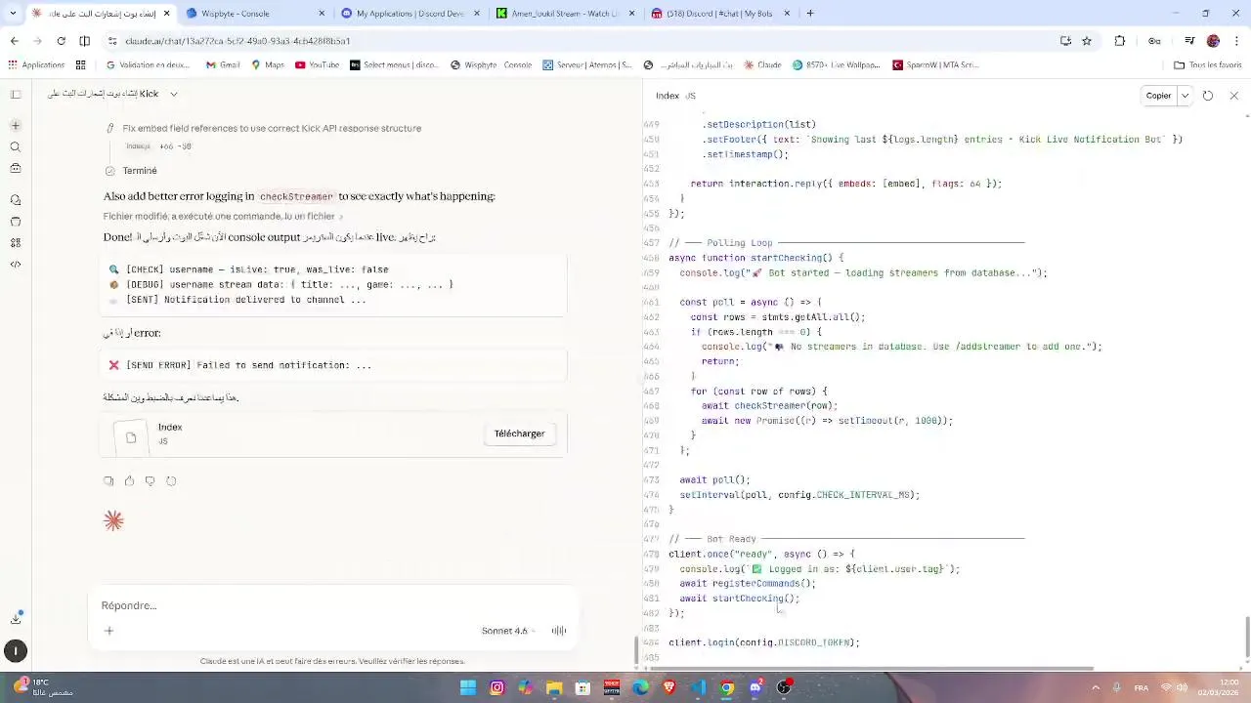Open the Index JS file card
The image size is (1251, 703).
(x=333, y=434)
